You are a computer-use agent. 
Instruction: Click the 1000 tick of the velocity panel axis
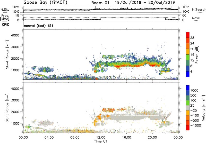pyautogui.click(x=15, y=123)
